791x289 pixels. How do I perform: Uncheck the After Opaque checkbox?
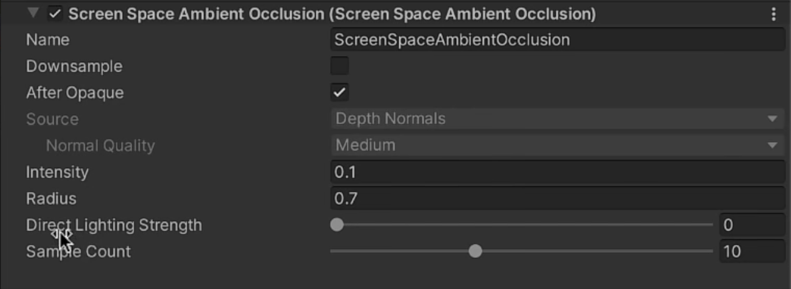339,93
